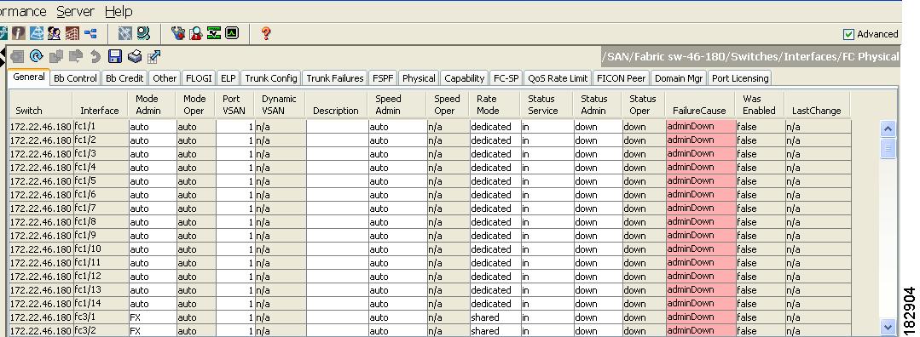The width and height of the screenshot is (920, 337).
Task: Click the Print table printer icon
Action: (135, 56)
